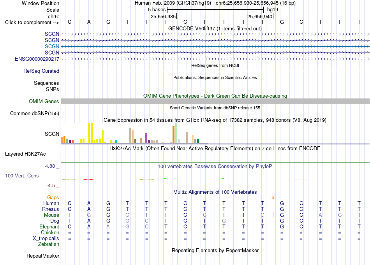This screenshot has height=265, width=370.
Task: Open the ENSG00000290217 gene label
Action: (37, 59)
